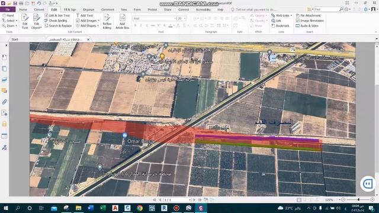The width and height of the screenshot is (379, 213).
Task: Open the Edit Object tool
Action: (37, 21)
